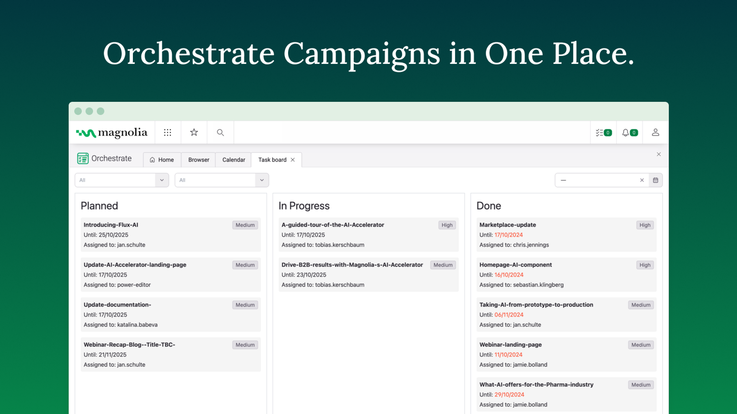Click the Magnolia logo

tap(112, 133)
